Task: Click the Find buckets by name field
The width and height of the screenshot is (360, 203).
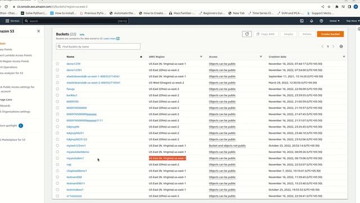Action: [98, 46]
